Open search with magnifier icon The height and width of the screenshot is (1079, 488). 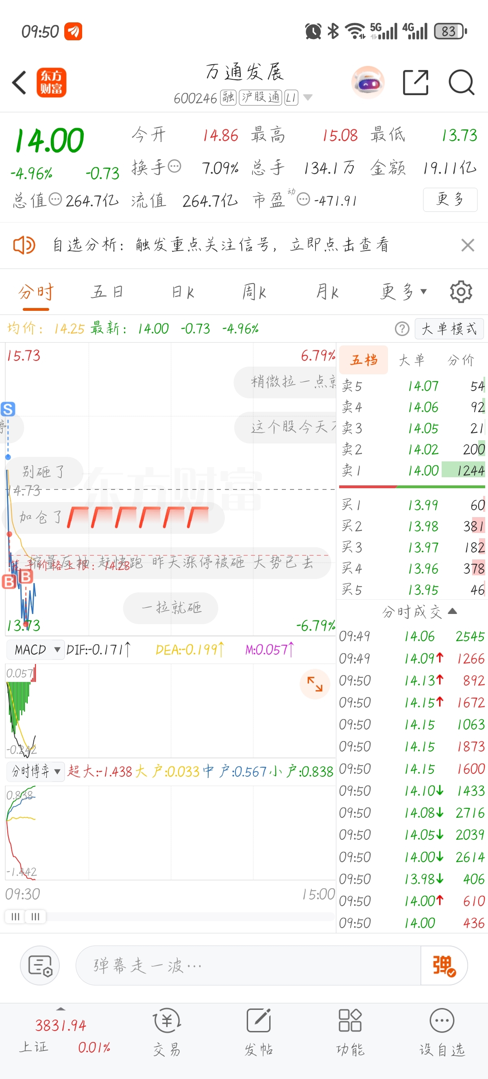click(x=461, y=83)
